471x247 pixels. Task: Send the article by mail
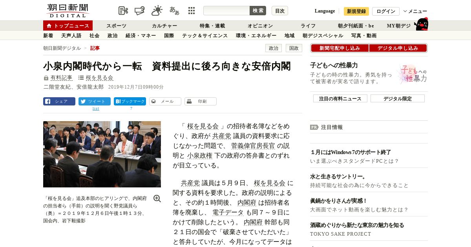click(165, 101)
